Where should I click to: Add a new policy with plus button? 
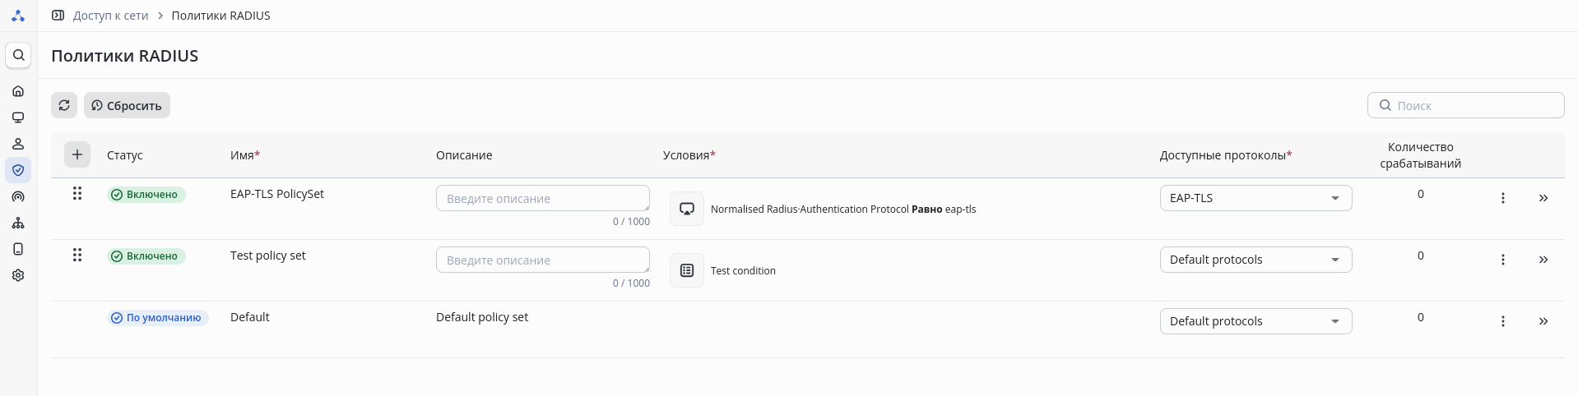[x=77, y=154]
